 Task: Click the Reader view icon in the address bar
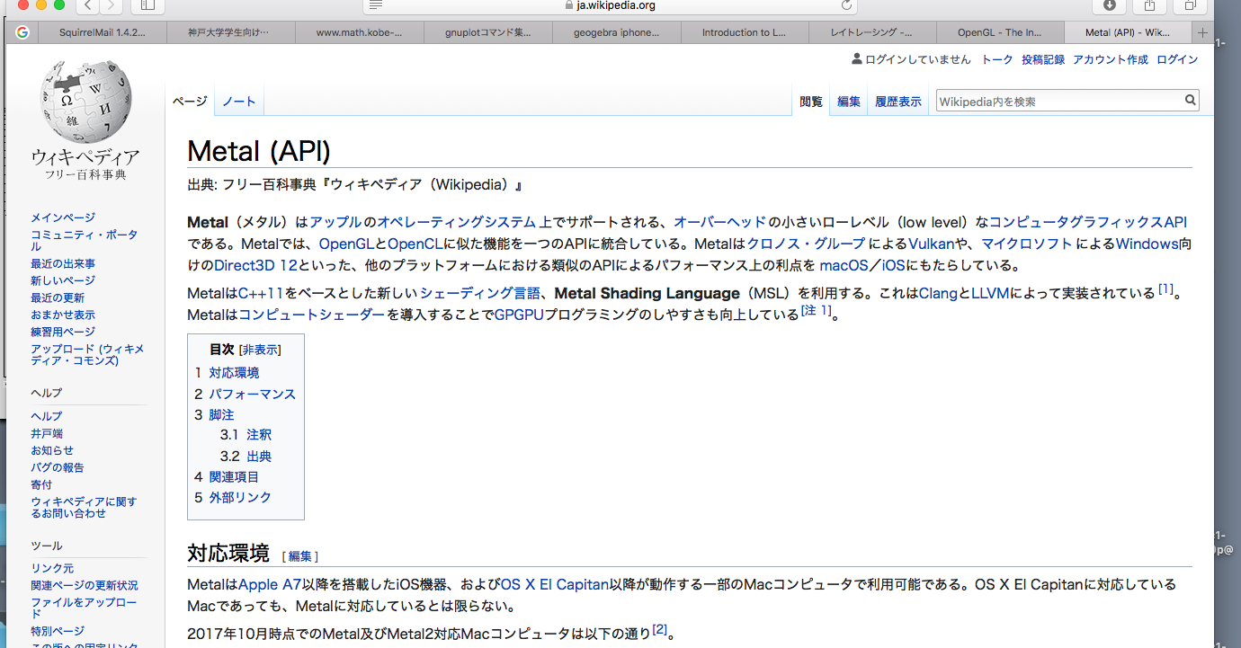point(376,5)
